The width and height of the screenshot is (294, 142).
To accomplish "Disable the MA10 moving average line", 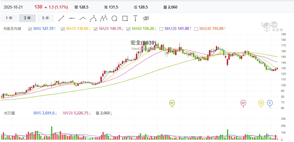I will [x=63, y=29].
